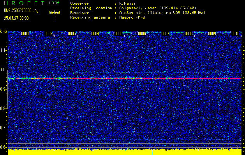Select the Maspro FM-3 antenna text
245x155 pixels.
pos(132,17)
